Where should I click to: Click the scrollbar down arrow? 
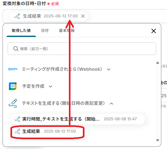click(157, 140)
